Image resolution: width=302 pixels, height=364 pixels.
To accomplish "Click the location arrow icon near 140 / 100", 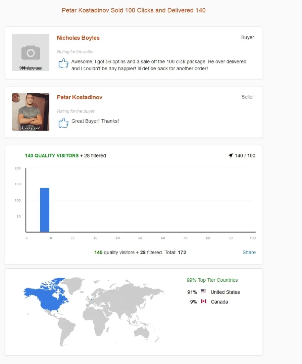I will (230, 155).
